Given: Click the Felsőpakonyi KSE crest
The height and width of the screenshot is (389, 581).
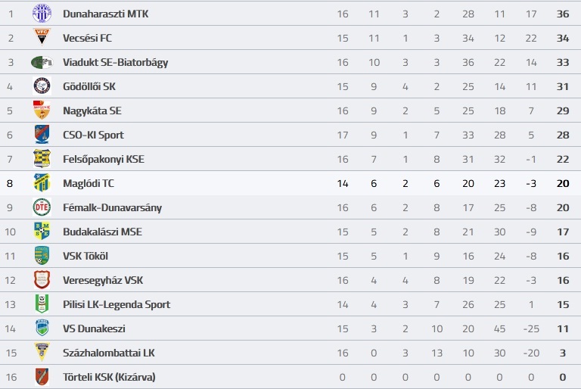Looking at the screenshot, I should point(42,159).
